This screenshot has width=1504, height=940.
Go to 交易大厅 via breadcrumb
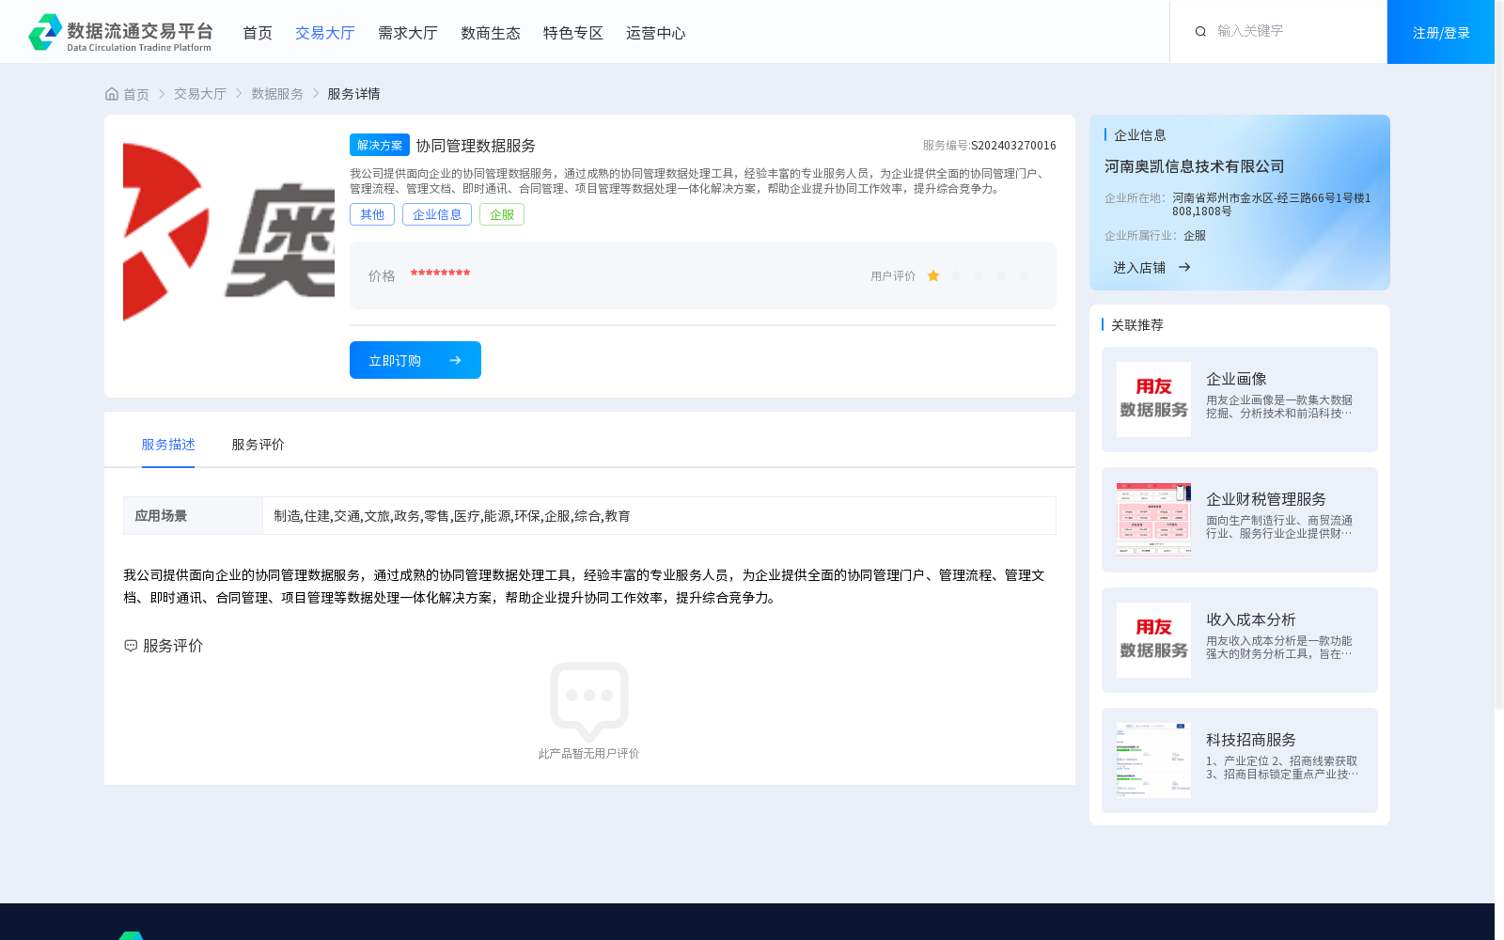pyautogui.click(x=200, y=94)
